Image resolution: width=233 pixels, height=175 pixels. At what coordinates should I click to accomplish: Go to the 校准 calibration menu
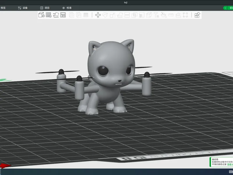[67, 8]
